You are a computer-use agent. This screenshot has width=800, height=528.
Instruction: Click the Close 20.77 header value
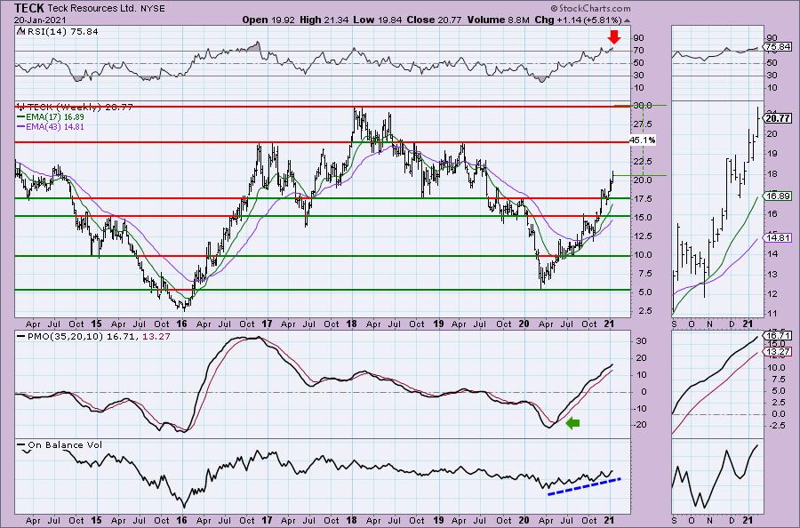[433, 20]
